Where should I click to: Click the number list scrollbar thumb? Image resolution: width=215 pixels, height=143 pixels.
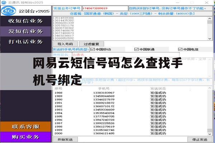tap(210, 22)
